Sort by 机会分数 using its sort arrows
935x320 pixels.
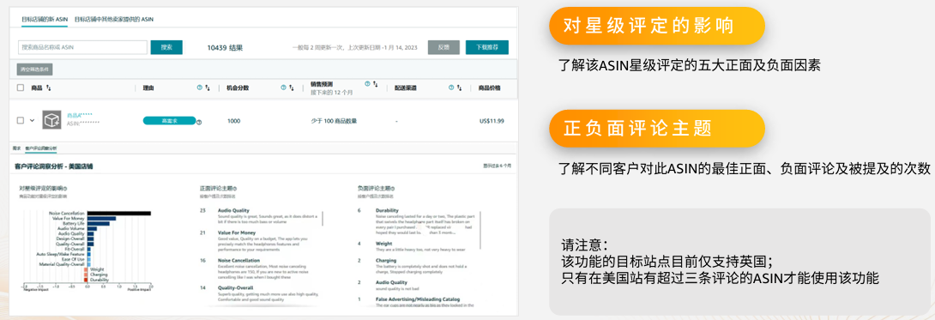(x=292, y=88)
